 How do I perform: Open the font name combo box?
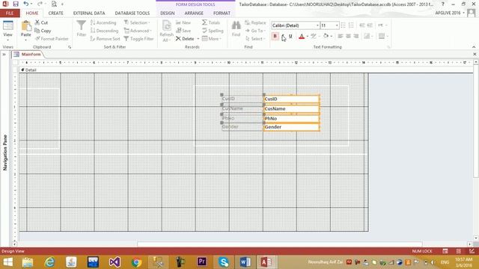click(x=296, y=25)
